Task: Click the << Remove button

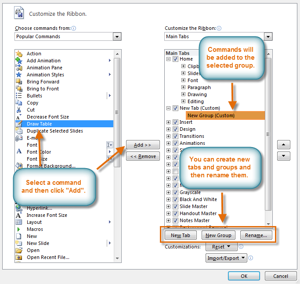Action: [x=143, y=156]
